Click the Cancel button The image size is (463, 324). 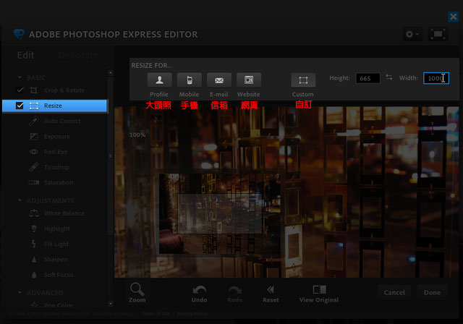[x=394, y=292]
